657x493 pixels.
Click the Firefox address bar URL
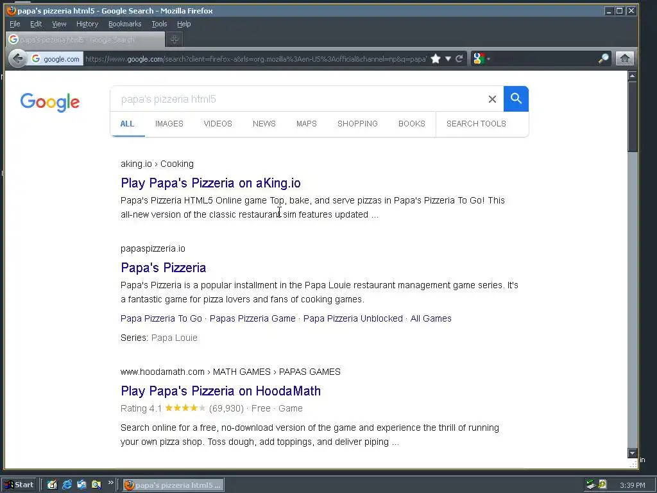coord(255,59)
